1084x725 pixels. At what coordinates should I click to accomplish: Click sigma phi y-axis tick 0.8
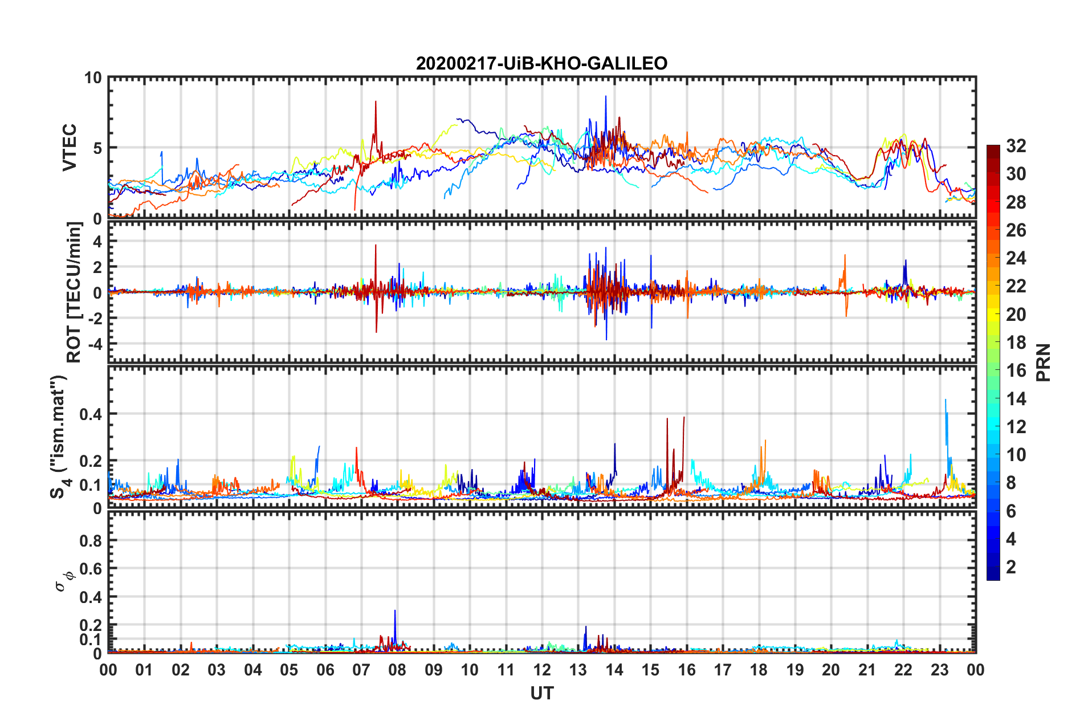pyautogui.click(x=91, y=541)
